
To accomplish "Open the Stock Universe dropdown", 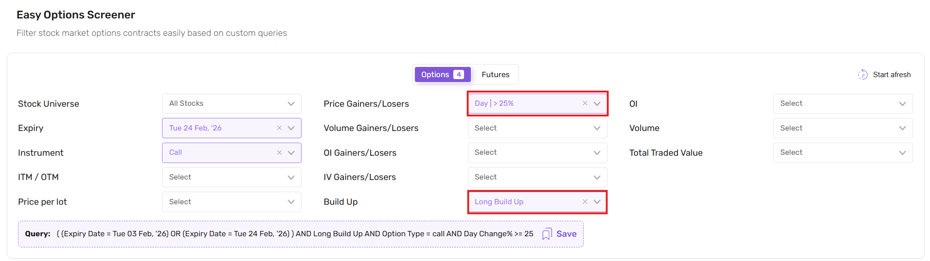I will [x=231, y=103].
